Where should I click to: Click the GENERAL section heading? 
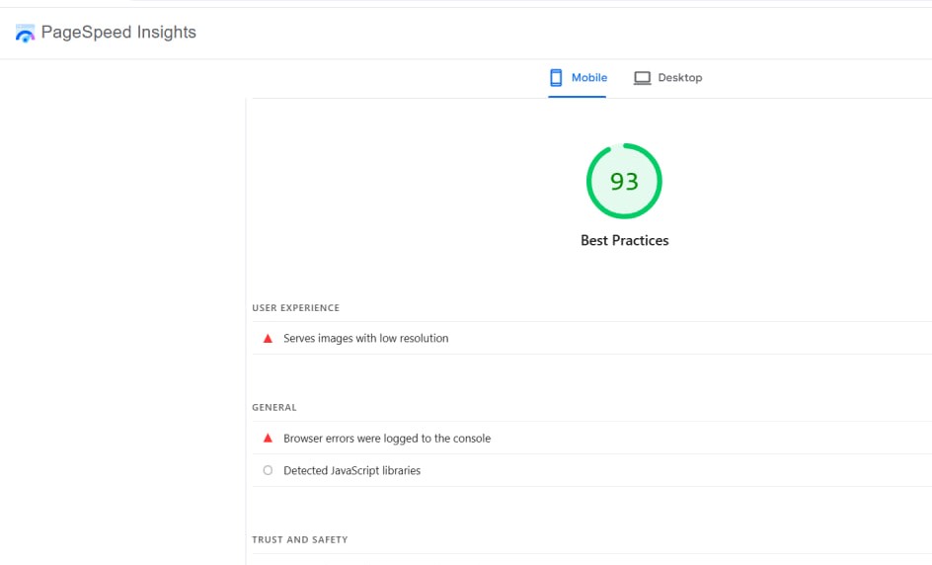274,407
